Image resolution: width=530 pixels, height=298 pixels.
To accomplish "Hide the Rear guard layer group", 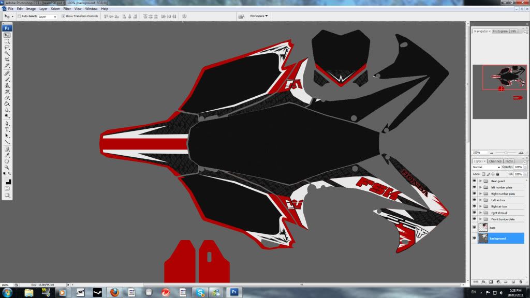I will pos(474,181).
